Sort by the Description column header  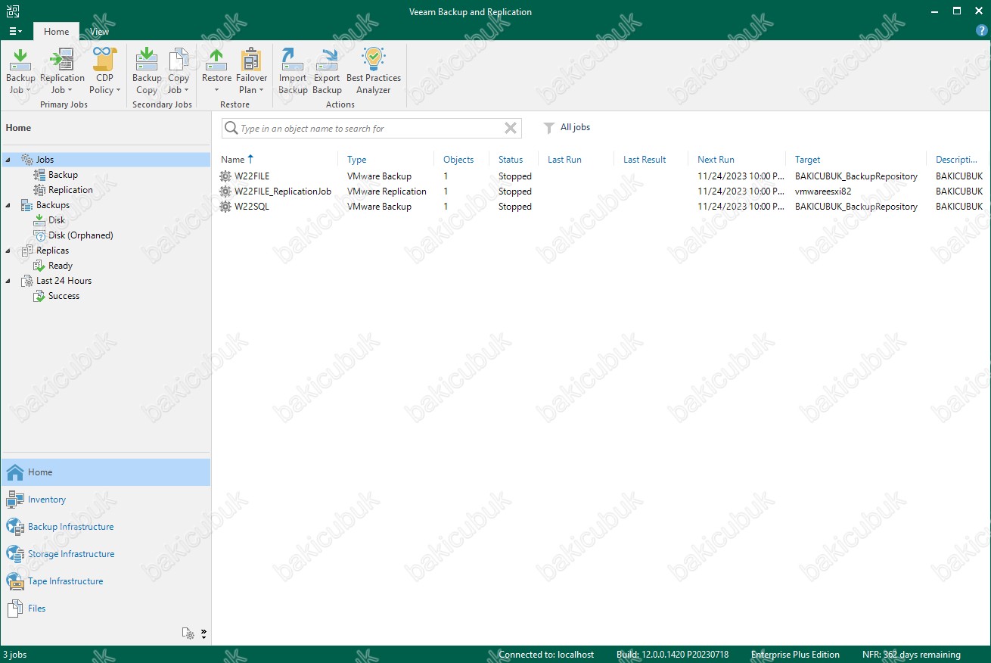957,160
